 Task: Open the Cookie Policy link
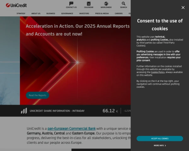(158, 72)
